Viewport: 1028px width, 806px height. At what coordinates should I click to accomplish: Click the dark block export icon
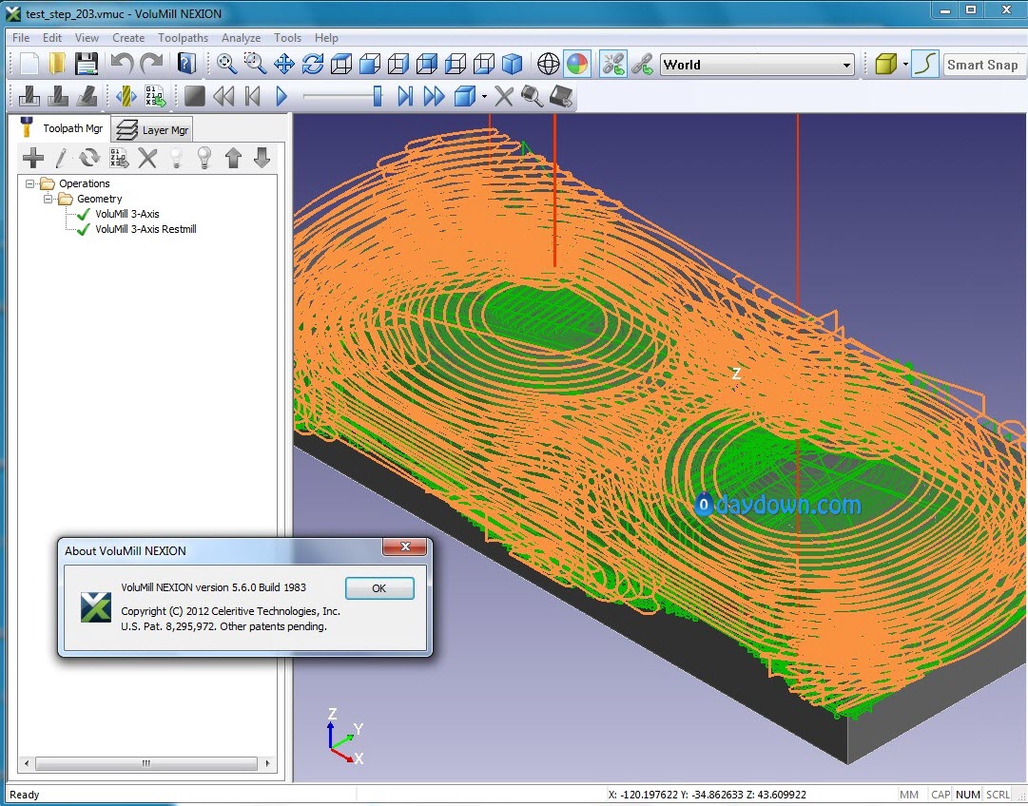point(560,97)
